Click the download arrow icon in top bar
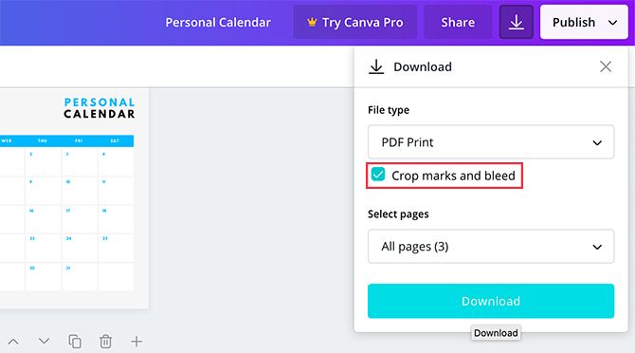The image size is (635, 353). click(x=516, y=22)
